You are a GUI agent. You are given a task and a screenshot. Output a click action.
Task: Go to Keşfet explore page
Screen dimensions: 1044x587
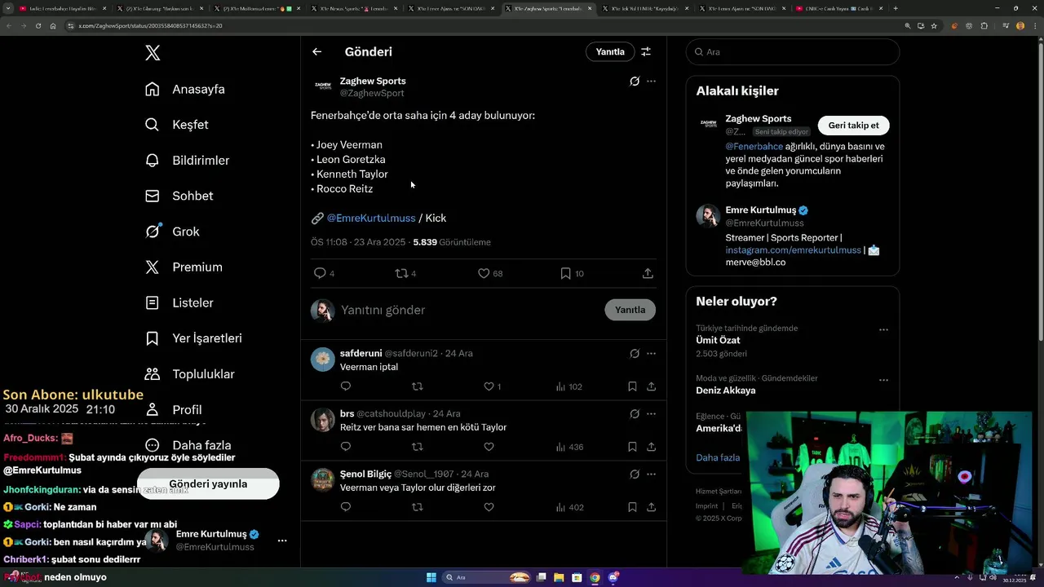coord(177,125)
